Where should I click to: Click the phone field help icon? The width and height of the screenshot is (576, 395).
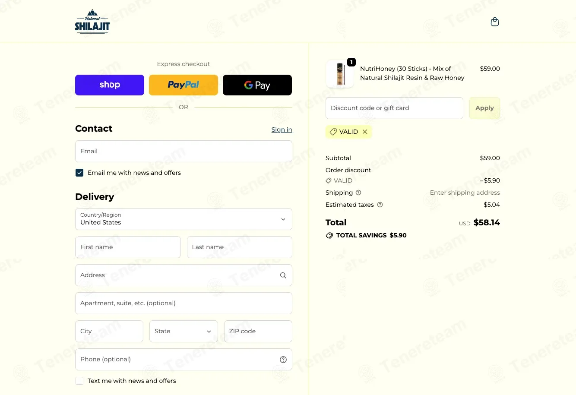point(283,360)
